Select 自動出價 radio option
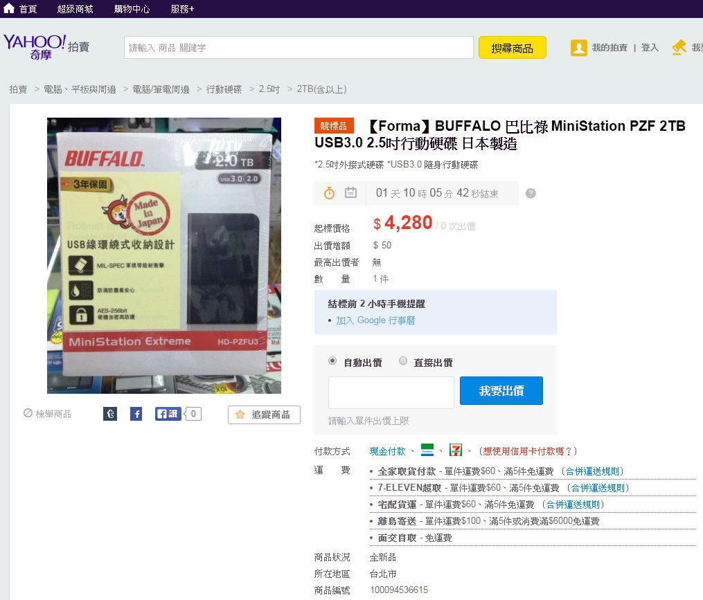 click(332, 361)
